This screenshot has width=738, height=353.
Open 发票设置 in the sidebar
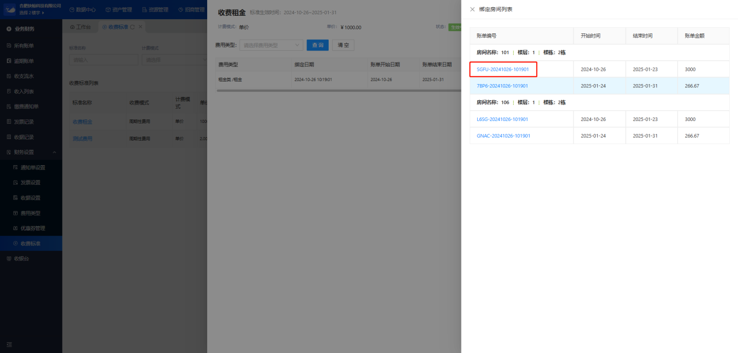pos(31,182)
